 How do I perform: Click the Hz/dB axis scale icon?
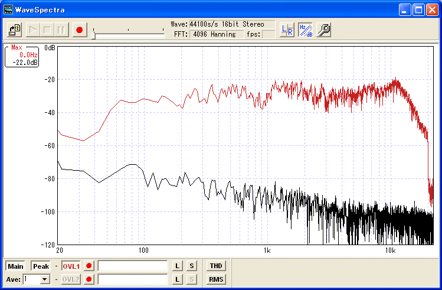tap(305, 30)
